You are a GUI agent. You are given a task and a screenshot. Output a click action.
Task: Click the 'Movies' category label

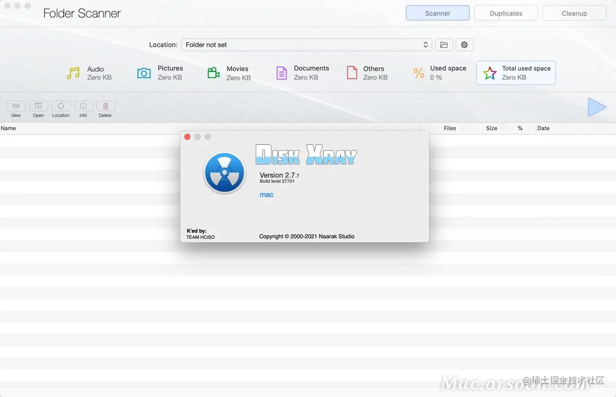tap(237, 69)
